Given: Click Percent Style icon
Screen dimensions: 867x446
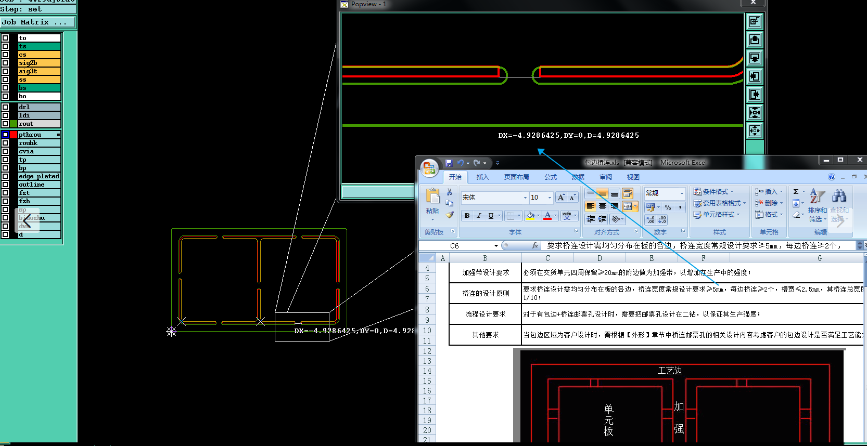Looking at the screenshot, I should coord(668,207).
